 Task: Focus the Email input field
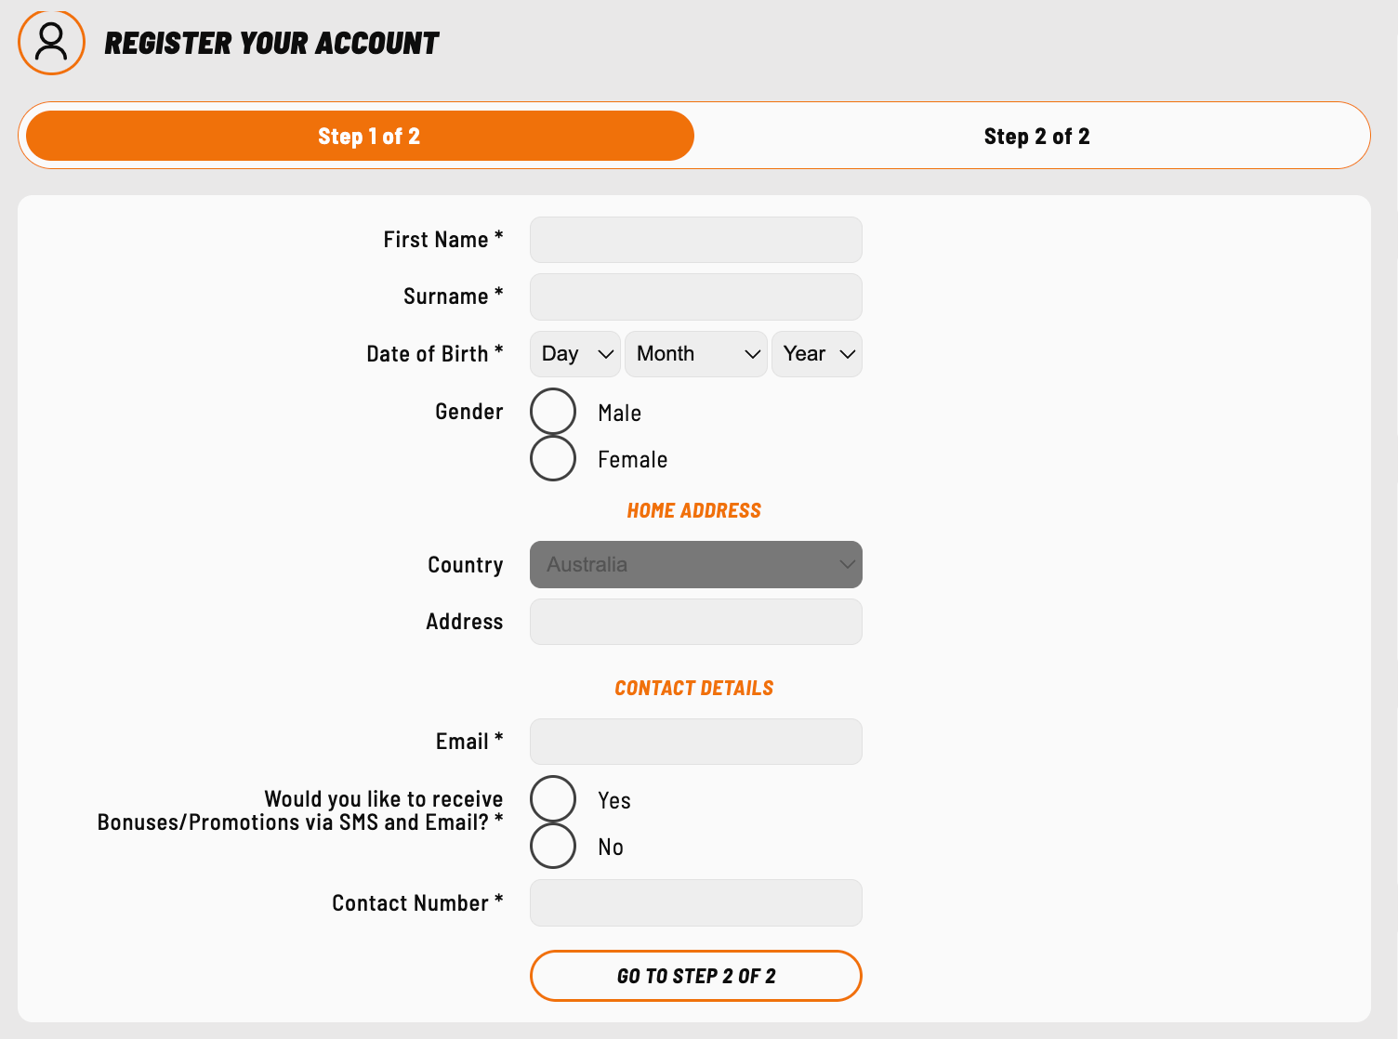point(695,742)
